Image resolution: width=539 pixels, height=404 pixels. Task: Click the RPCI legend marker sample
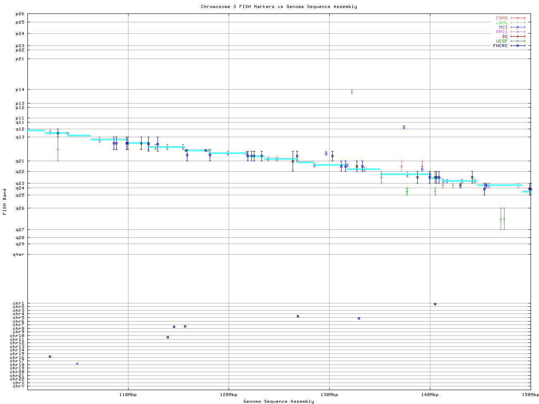point(518,32)
